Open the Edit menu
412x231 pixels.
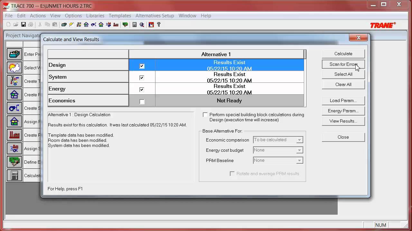21,15
